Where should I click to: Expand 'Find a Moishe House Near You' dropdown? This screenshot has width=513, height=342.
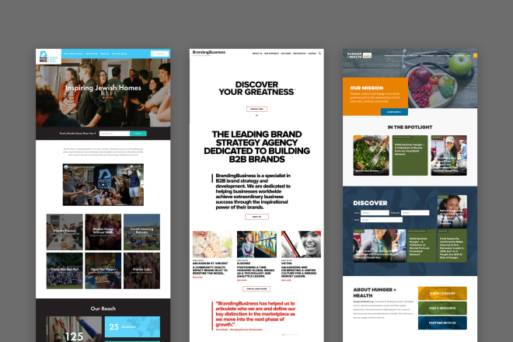tap(78, 134)
